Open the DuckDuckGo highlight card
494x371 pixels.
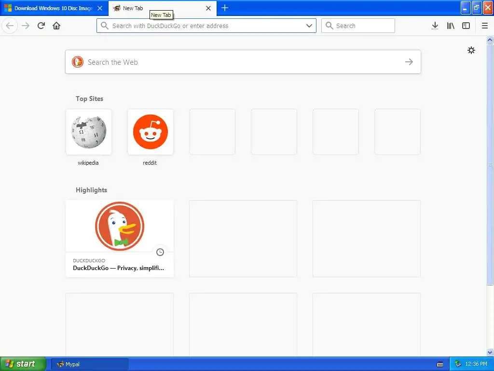pyautogui.click(x=120, y=239)
